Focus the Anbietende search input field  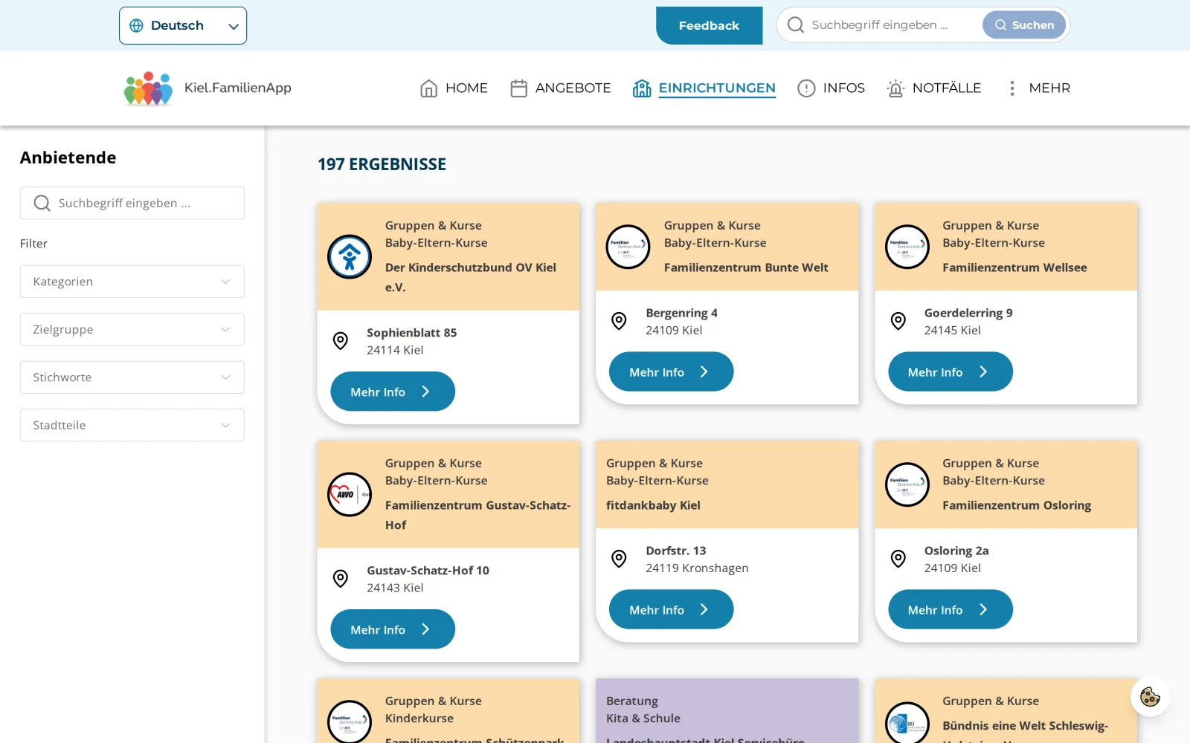132,203
